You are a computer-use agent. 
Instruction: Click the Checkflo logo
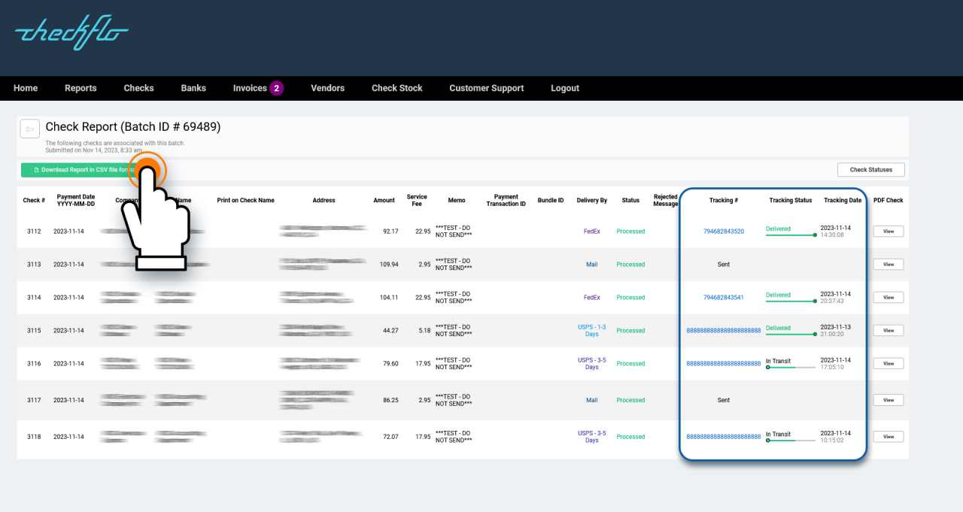(x=70, y=32)
